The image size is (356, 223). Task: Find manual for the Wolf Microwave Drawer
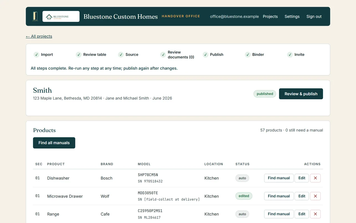[x=279, y=196]
